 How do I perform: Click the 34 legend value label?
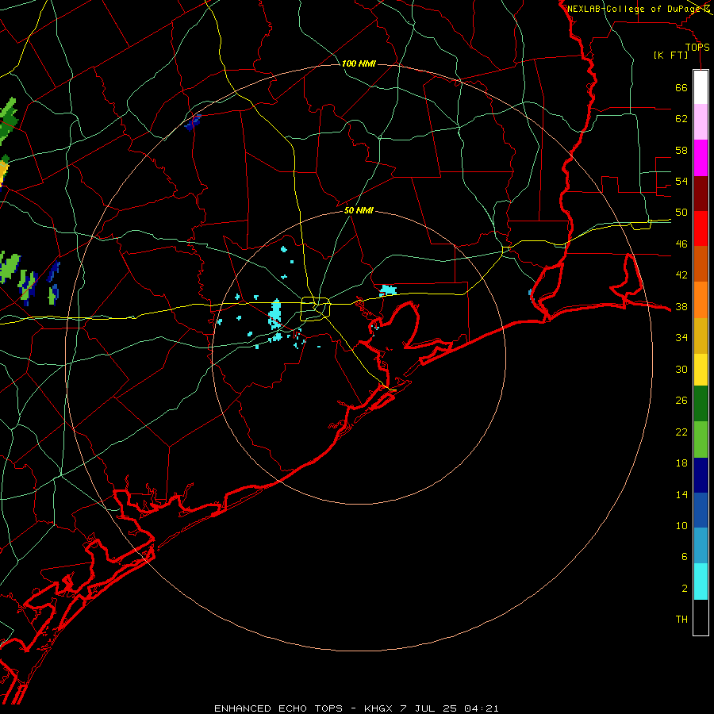(x=681, y=337)
